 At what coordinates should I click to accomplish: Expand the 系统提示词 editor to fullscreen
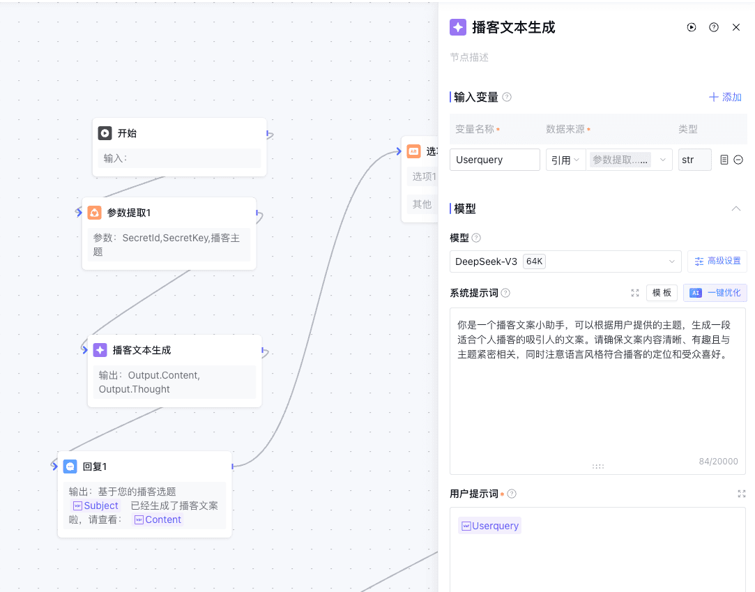pyautogui.click(x=634, y=293)
